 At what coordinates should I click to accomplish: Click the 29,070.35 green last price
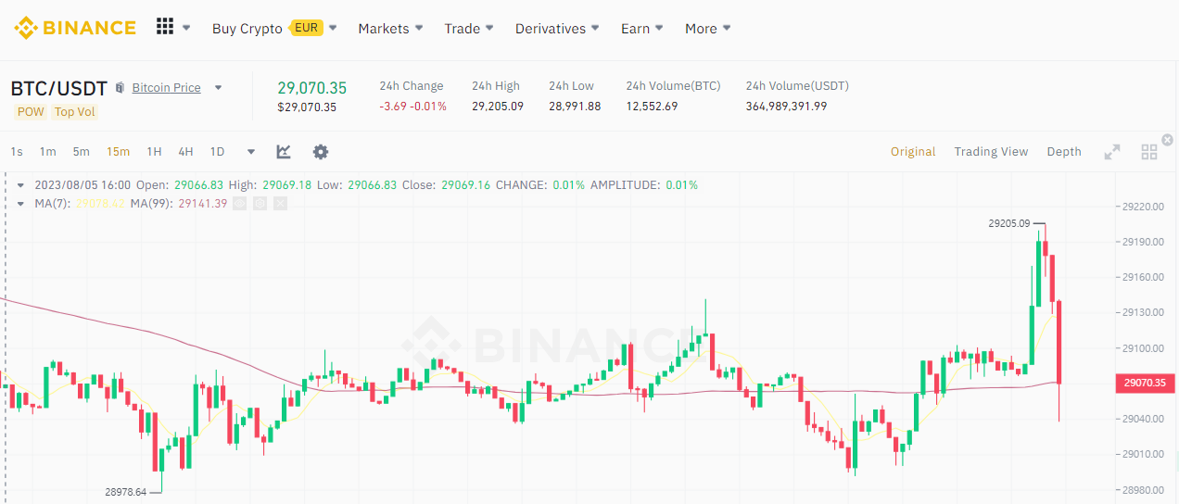click(x=311, y=88)
